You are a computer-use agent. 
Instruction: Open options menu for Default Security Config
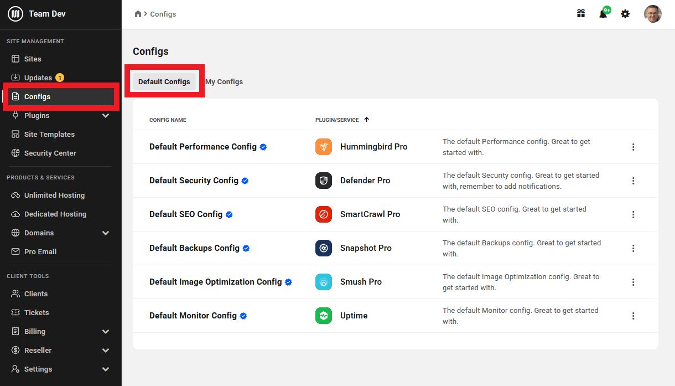pyautogui.click(x=634, y=181)
